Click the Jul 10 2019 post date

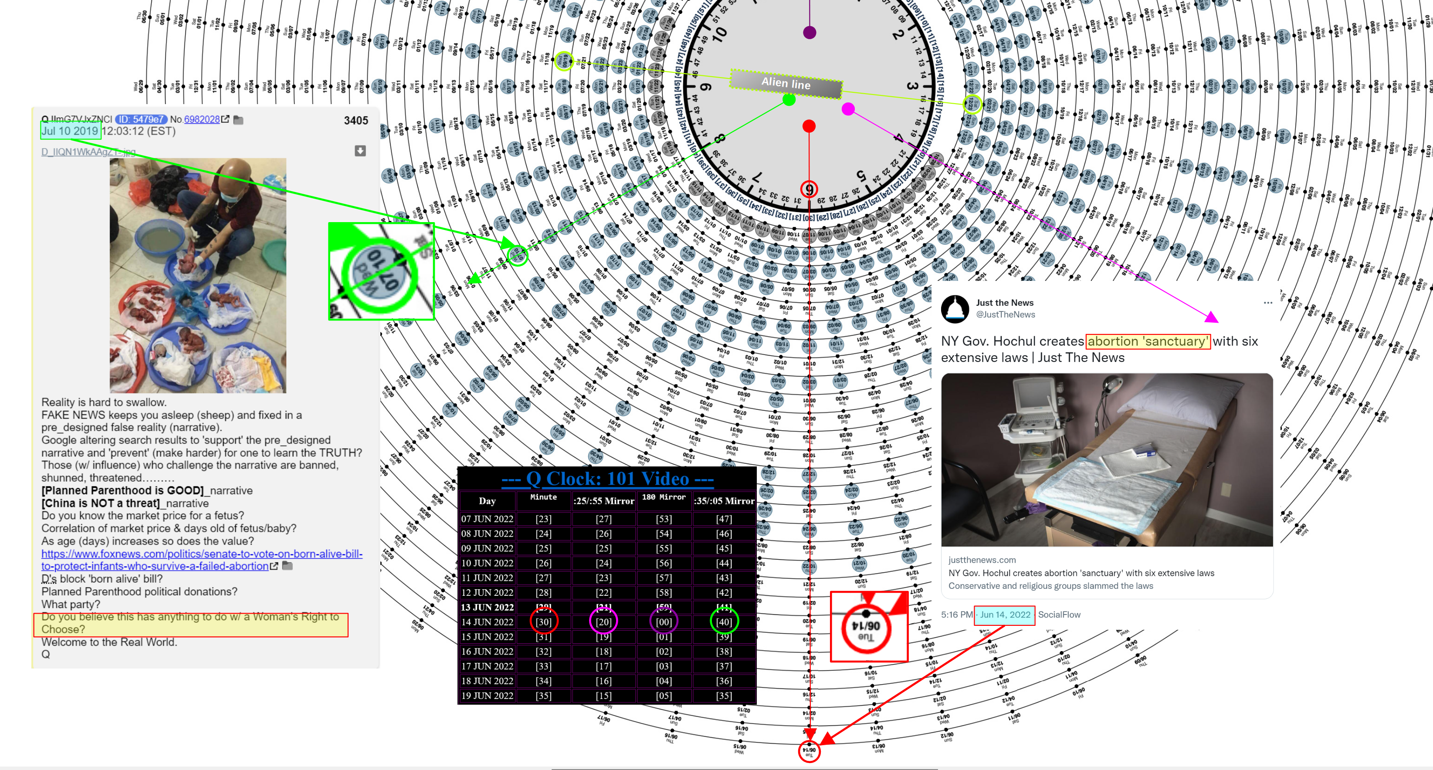70,131
